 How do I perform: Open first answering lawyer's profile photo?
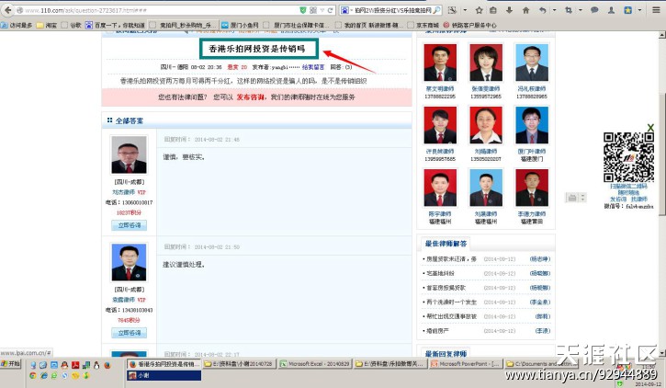(130, 154)
